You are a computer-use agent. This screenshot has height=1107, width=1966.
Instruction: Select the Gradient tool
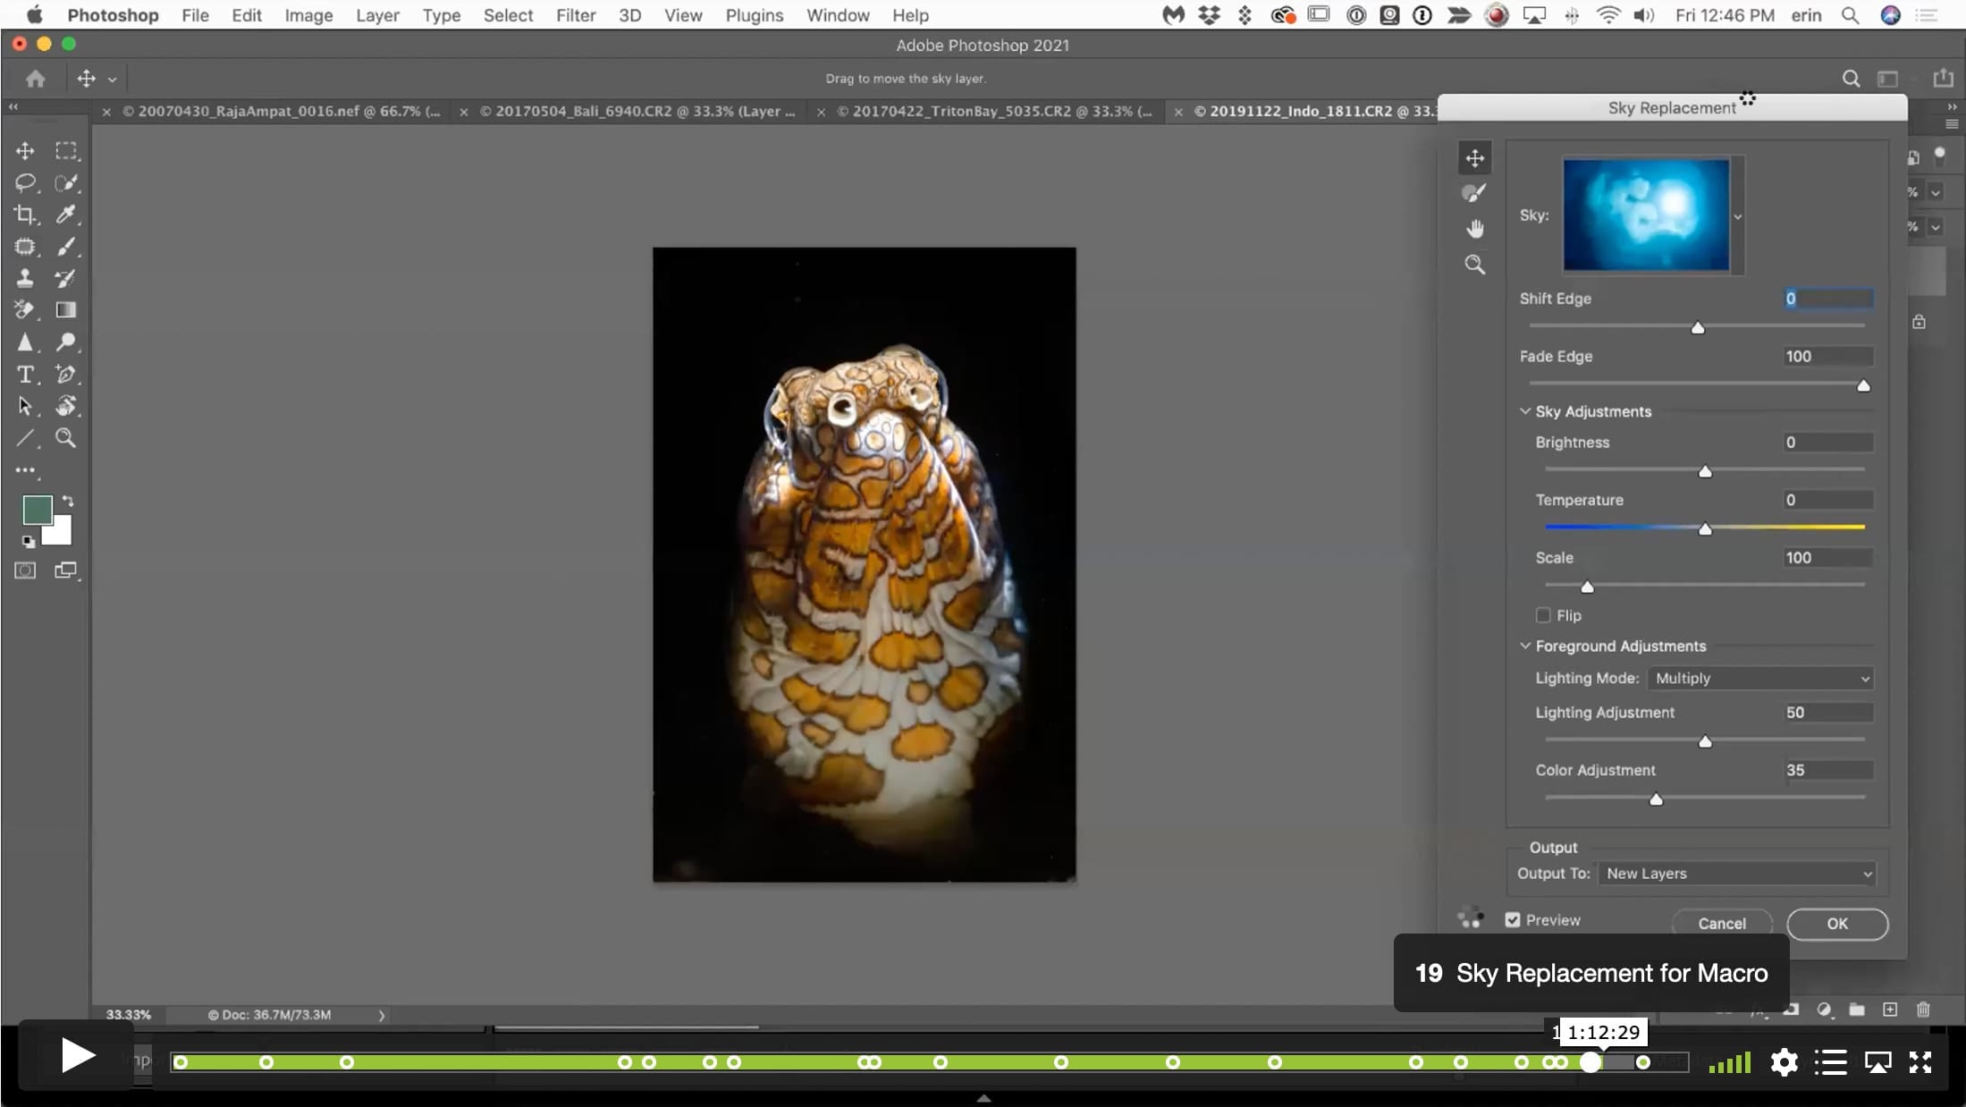tap(65, 310)
